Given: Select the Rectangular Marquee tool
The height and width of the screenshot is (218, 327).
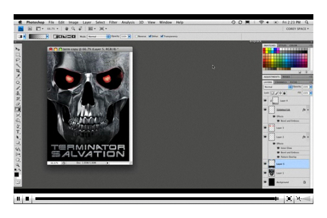Looking at the screenshot, I should pos(18,55).
